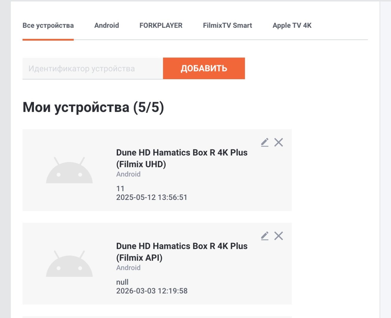Remove the Filmix UHD device
The height and width of the screenshot is (318, 391).
[279, 143]
